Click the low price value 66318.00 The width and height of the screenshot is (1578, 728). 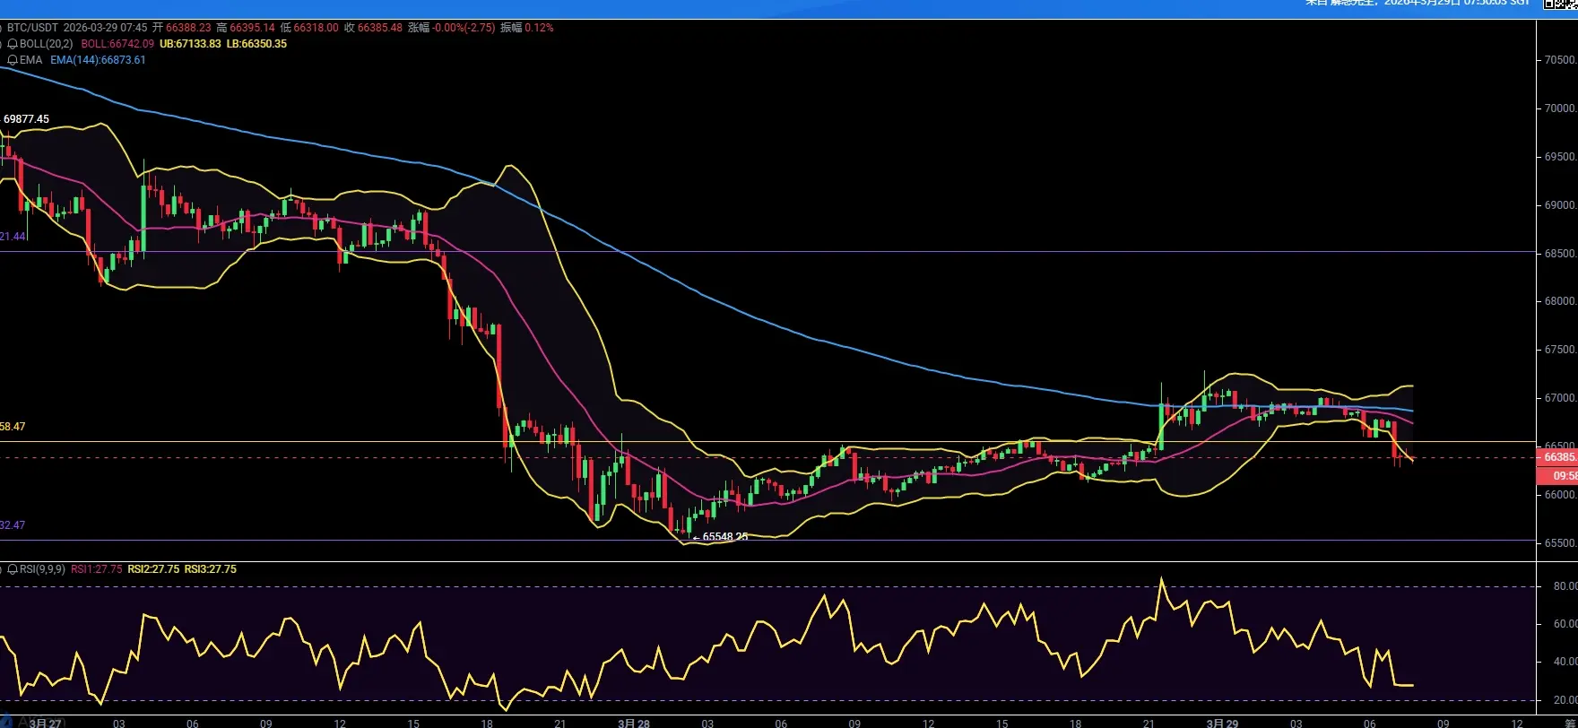(316, 28)
